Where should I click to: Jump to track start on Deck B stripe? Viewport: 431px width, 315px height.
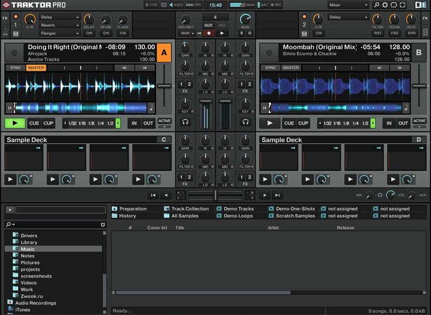click(265, 108)
